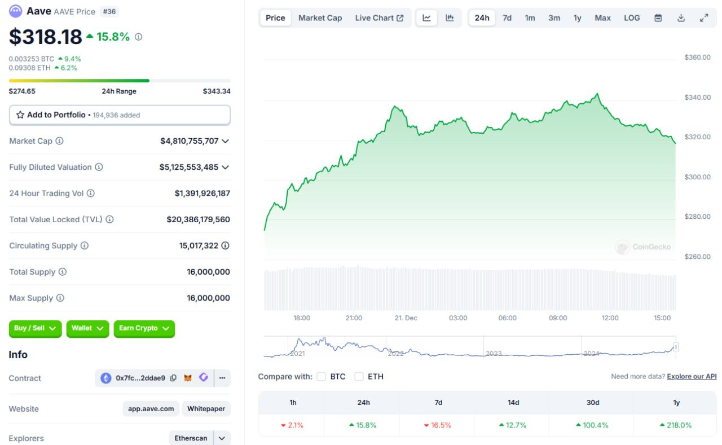Open Total Value Locked info icon
This screenshot has width=722, height=445.
point(109,219)
